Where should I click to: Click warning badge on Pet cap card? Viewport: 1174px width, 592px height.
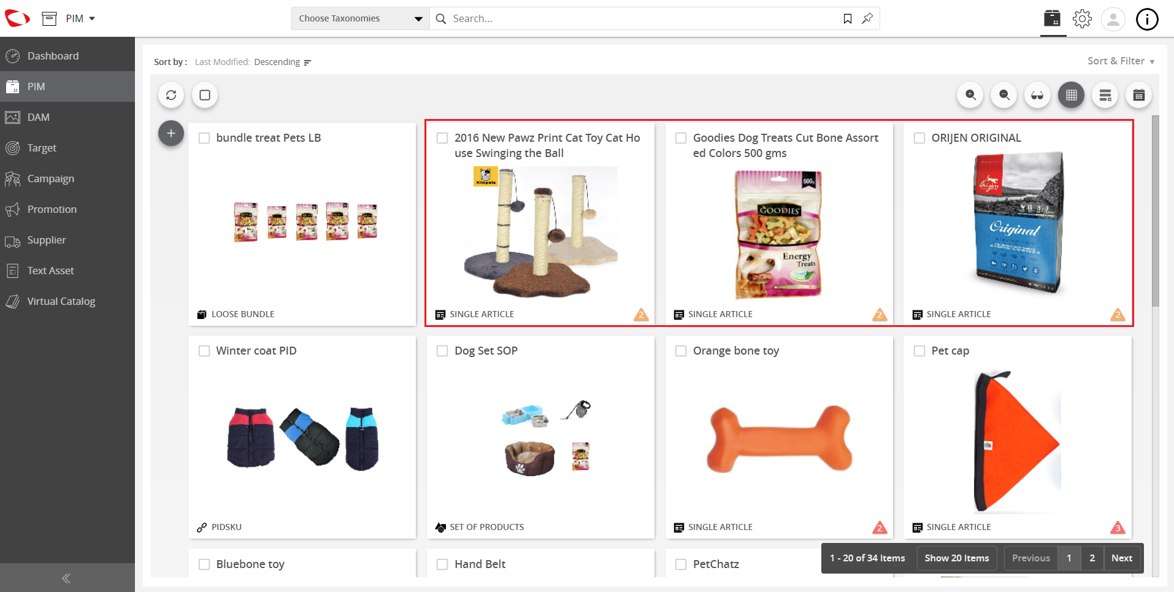(1118, 528)
